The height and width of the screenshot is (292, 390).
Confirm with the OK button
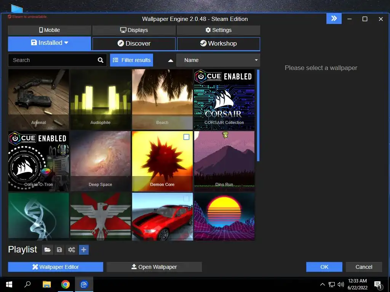point(324,267)
